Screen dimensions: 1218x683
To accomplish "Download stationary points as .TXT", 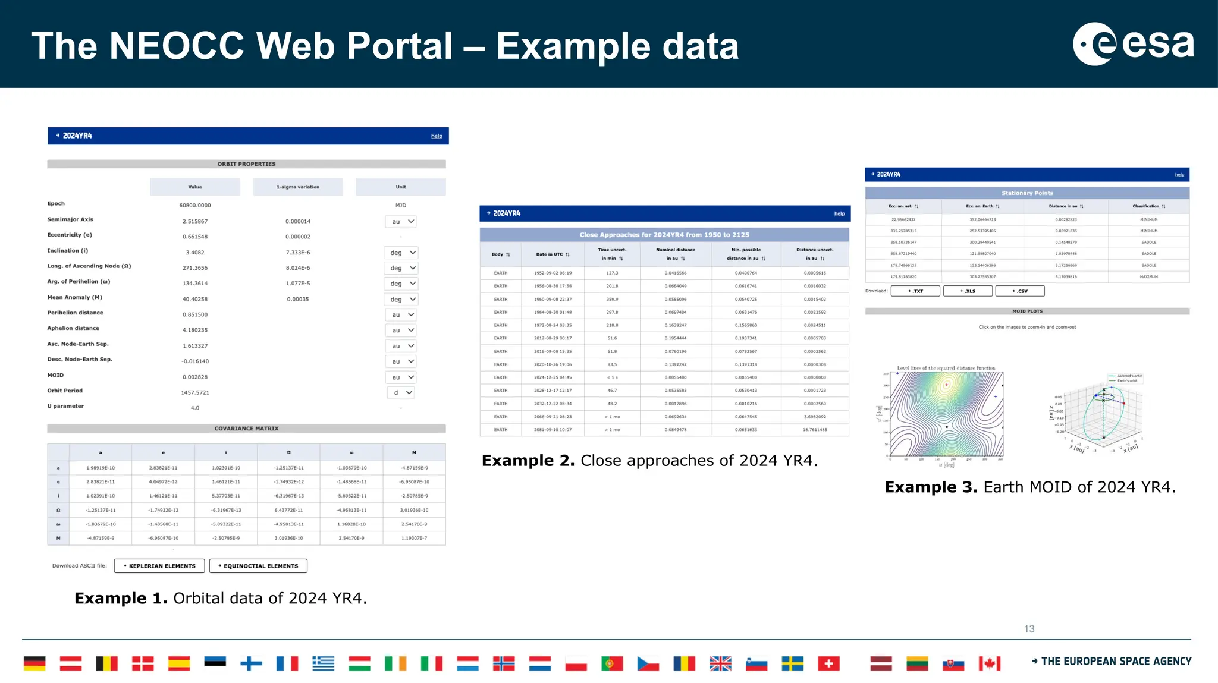I will coord(915,291).
